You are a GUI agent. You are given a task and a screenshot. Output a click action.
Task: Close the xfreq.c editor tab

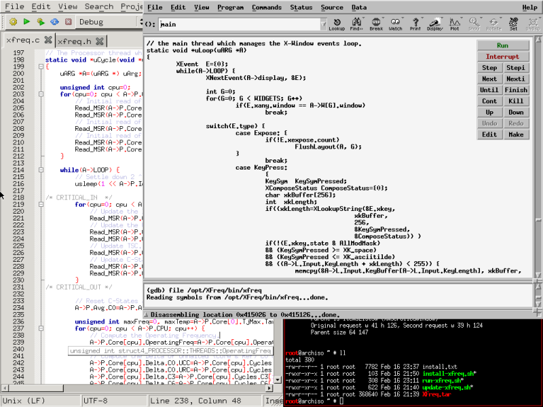(48, 40)
